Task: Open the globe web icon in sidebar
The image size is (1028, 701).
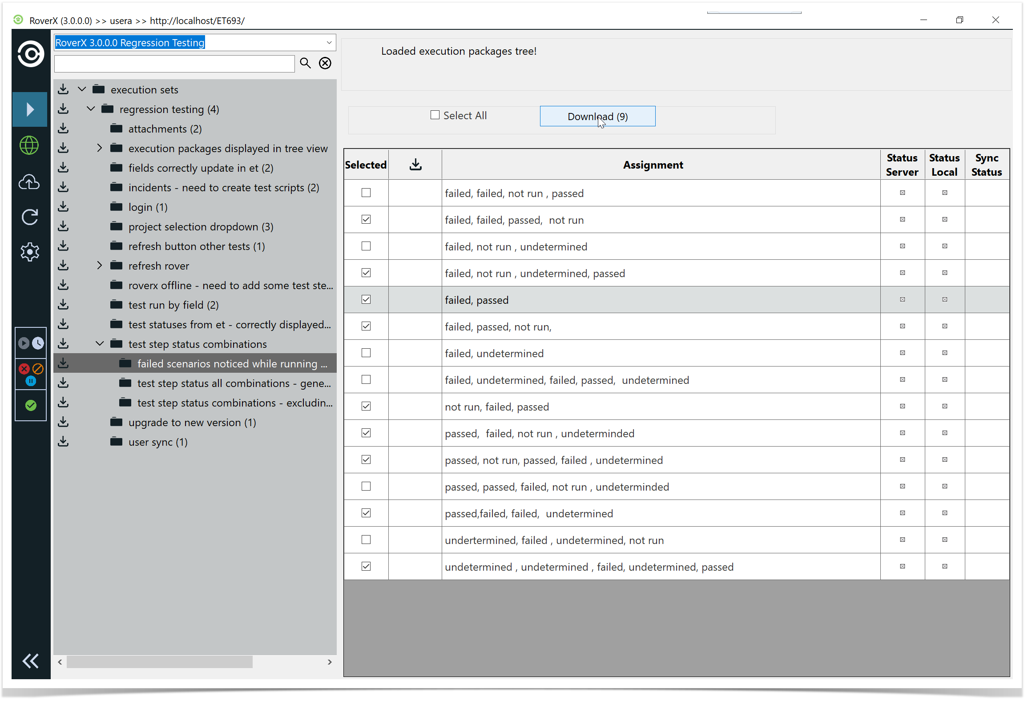Action: [x=30, y=145]
